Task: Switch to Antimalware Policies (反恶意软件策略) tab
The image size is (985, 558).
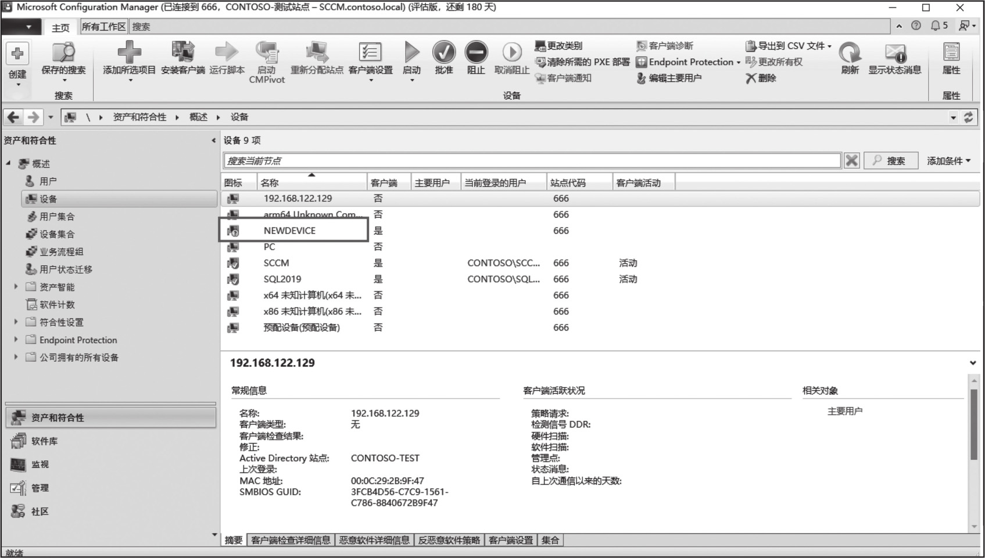Action: pyautogui.click(x=449, y=540)
